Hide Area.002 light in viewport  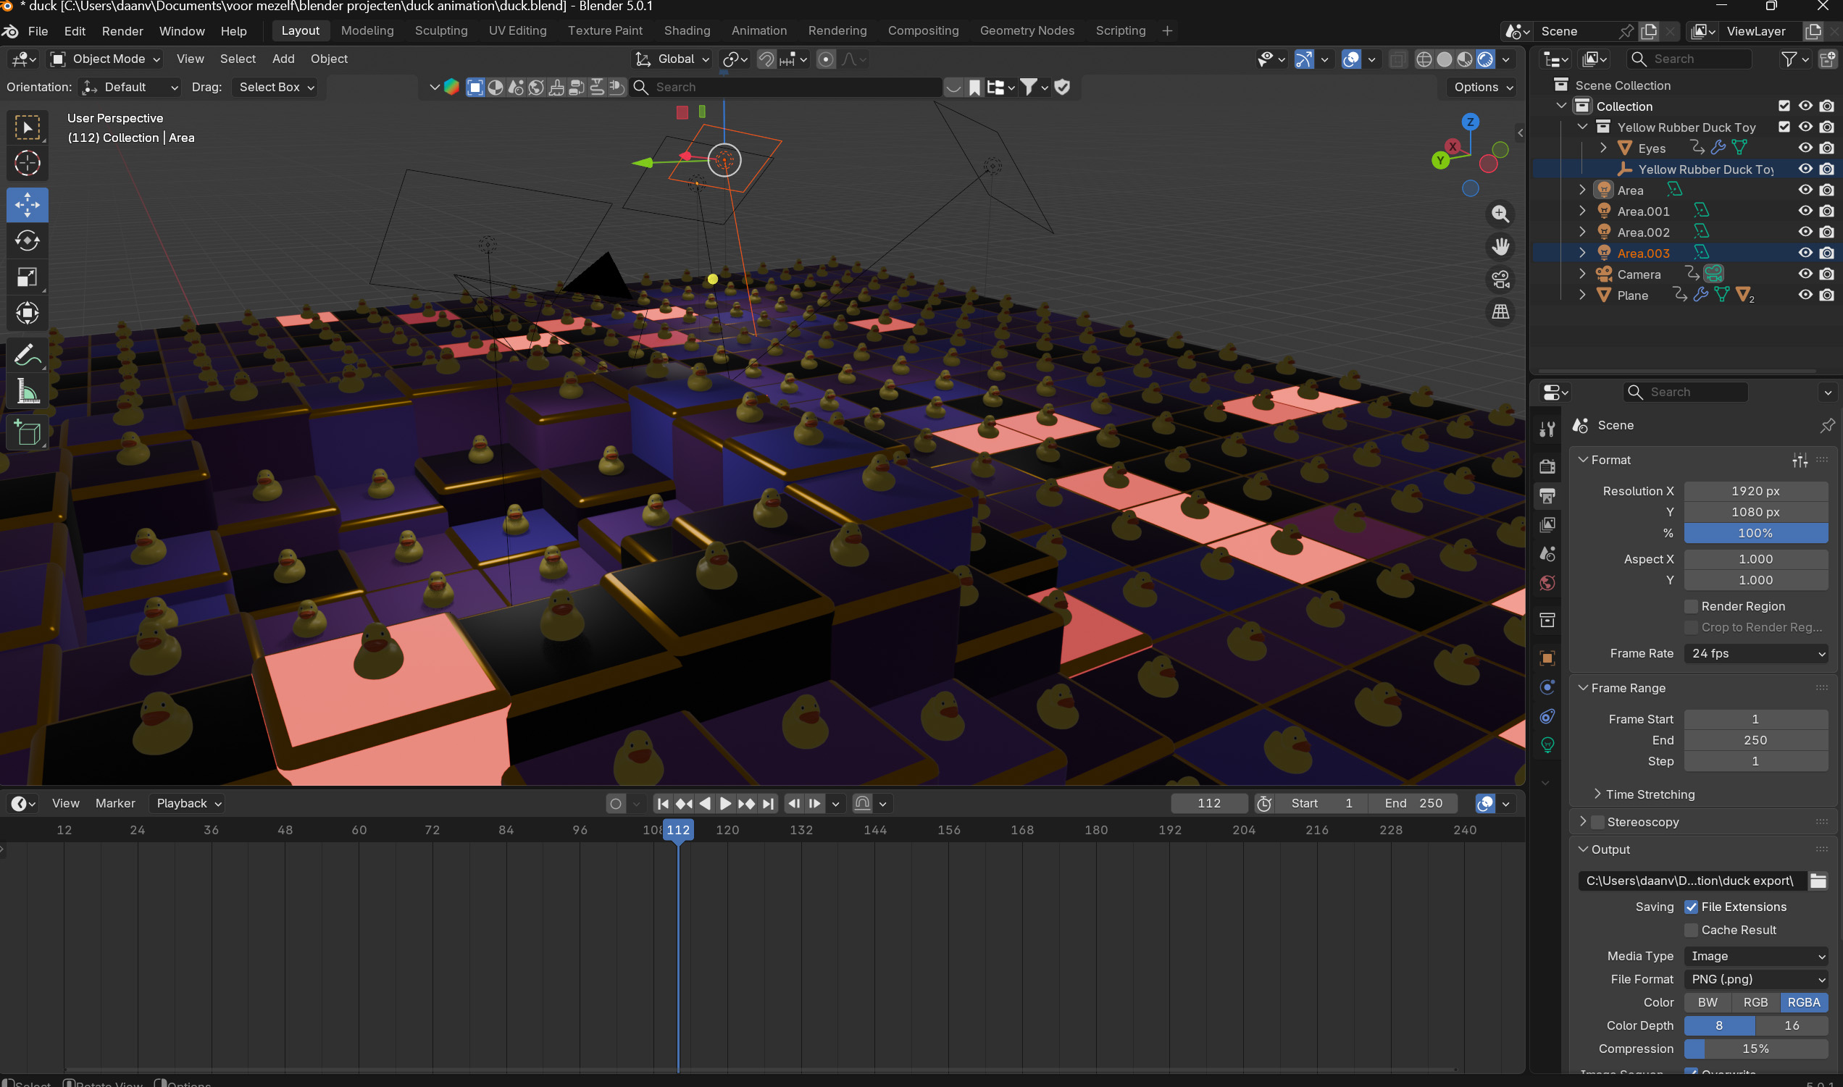pos(1805,232)
